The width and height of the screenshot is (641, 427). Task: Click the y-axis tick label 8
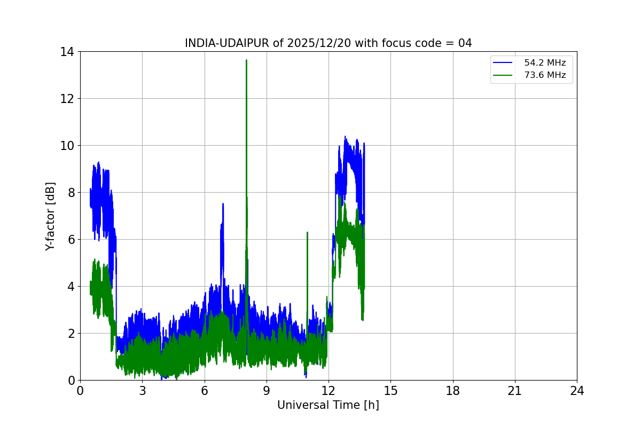click(70, 193)
